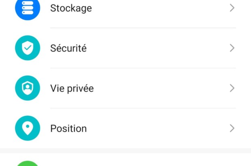Click the chevron beside Vie privée
The height and width of the screenshot is (166, 251).
[232, 88]
